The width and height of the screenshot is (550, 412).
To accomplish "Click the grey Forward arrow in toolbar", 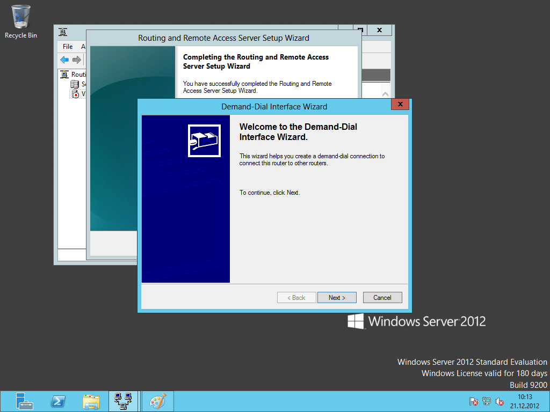I will (77, 60).
